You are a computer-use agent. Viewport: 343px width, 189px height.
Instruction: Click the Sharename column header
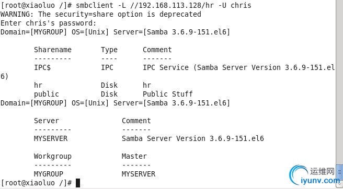point(53,50)
